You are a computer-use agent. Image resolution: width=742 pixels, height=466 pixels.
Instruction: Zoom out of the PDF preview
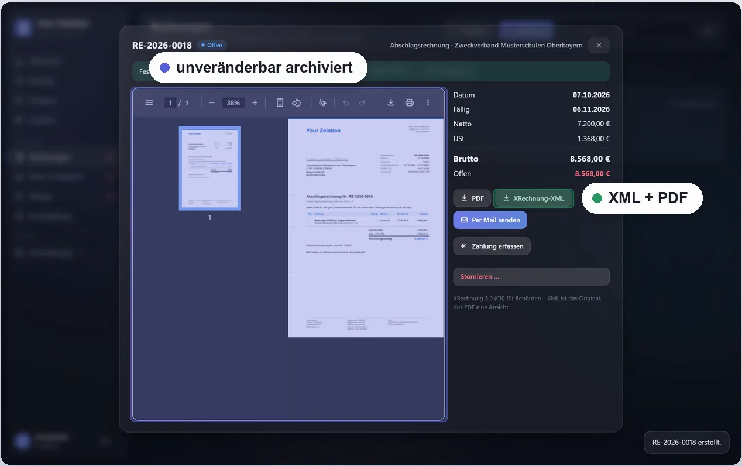pos(212,102)
